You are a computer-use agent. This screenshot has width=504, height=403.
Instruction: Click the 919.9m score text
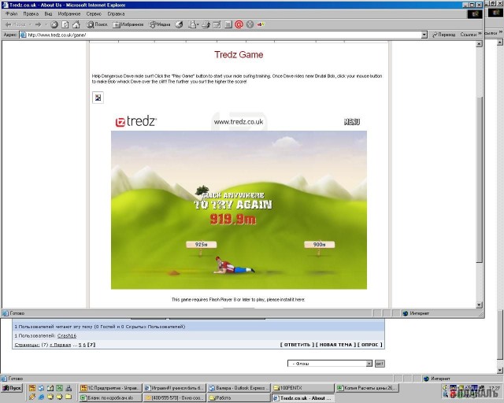click(233, 219)
